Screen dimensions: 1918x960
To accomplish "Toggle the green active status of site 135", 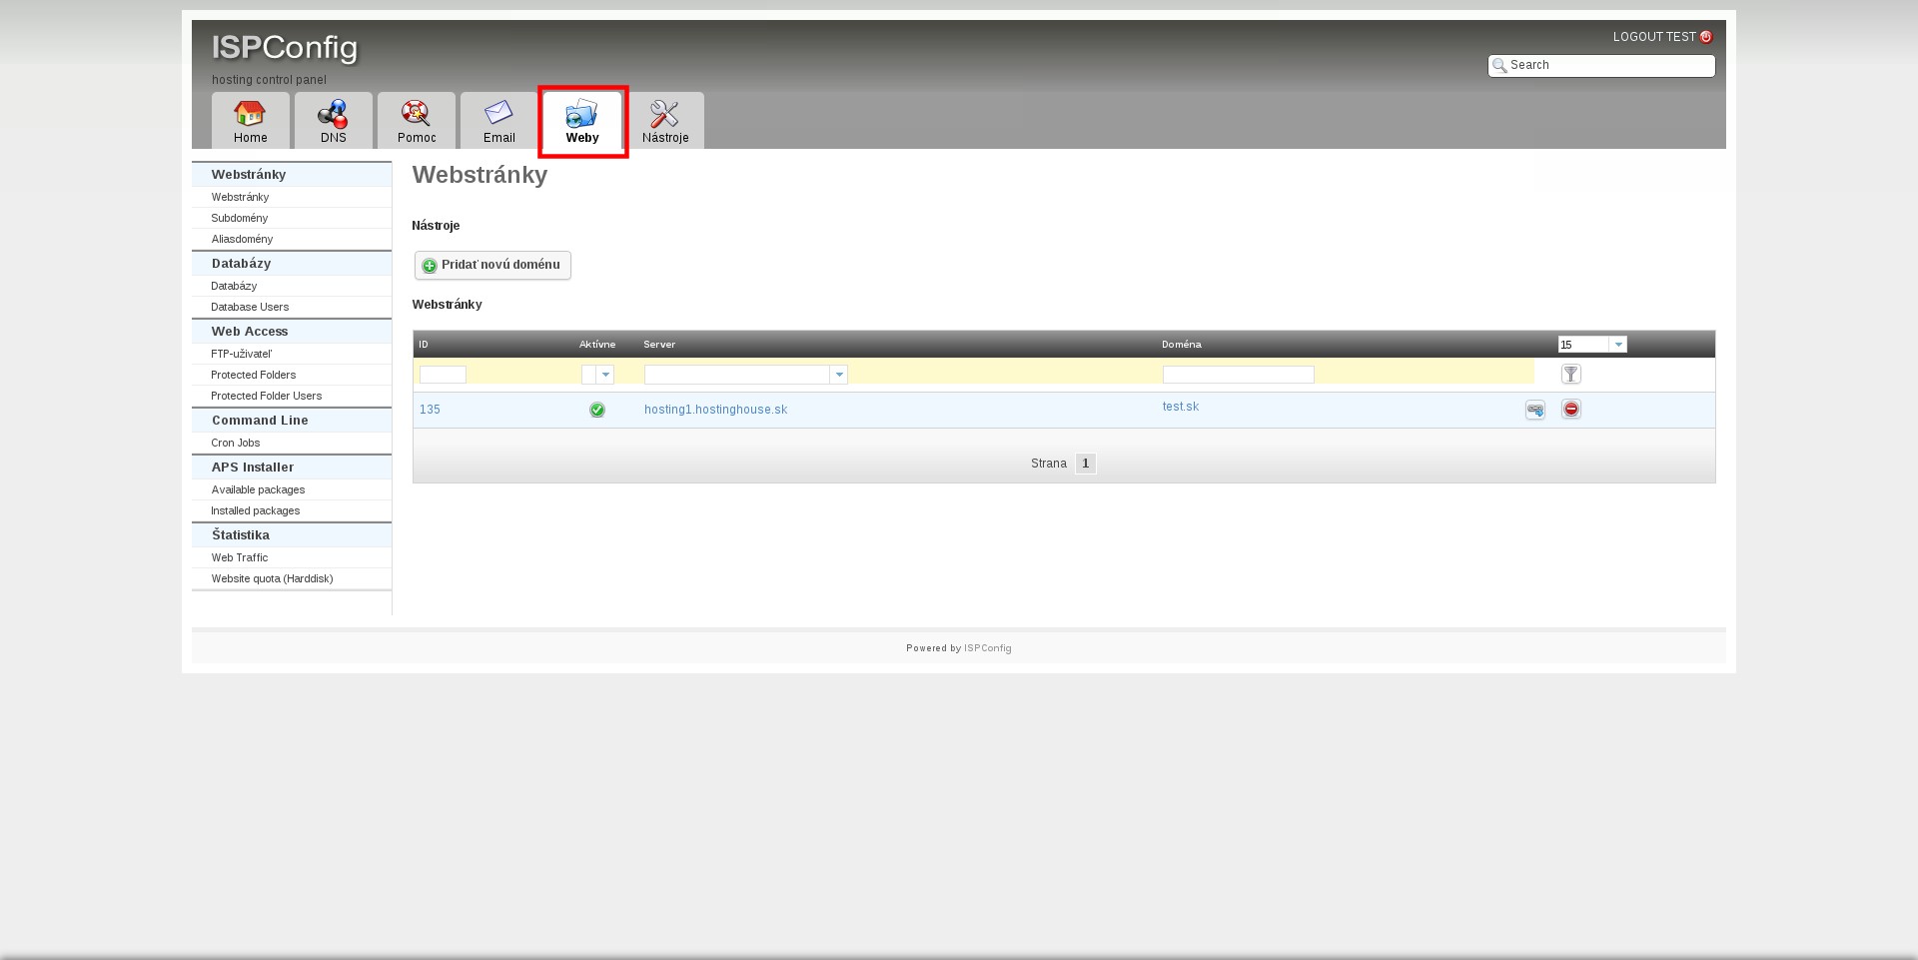I will (x=597, y=410).
